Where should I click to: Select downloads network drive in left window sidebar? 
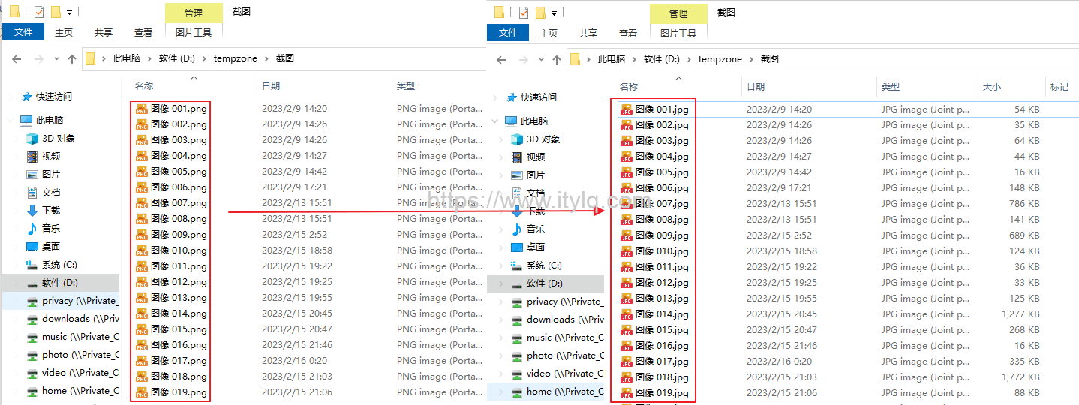[61, 319]
